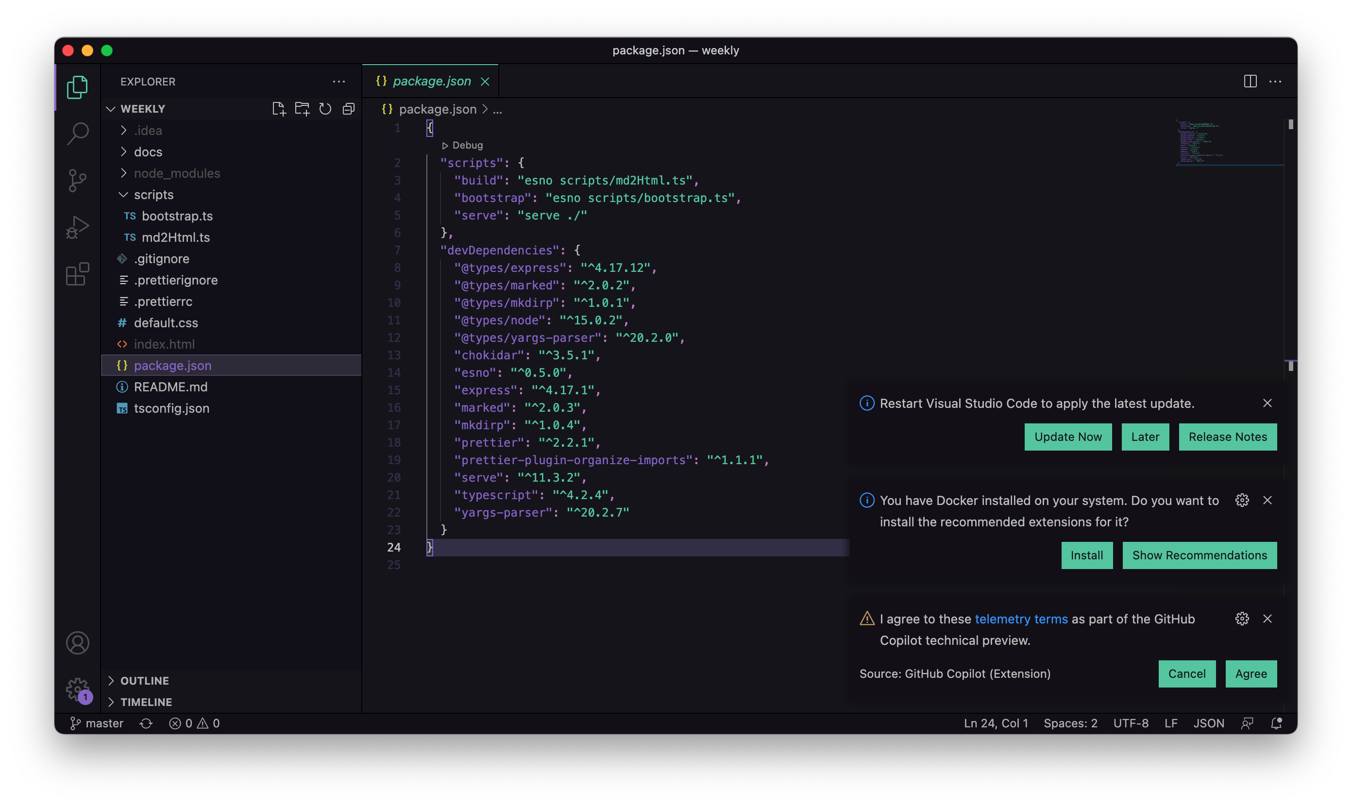Click the Explorer icon in sidebar
Screen dimensions: 1352x806
[x=78, y=86]
